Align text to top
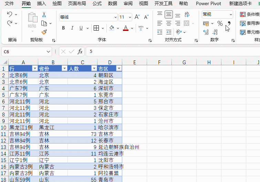Screen dimensions: 260x182 (160, 14)
